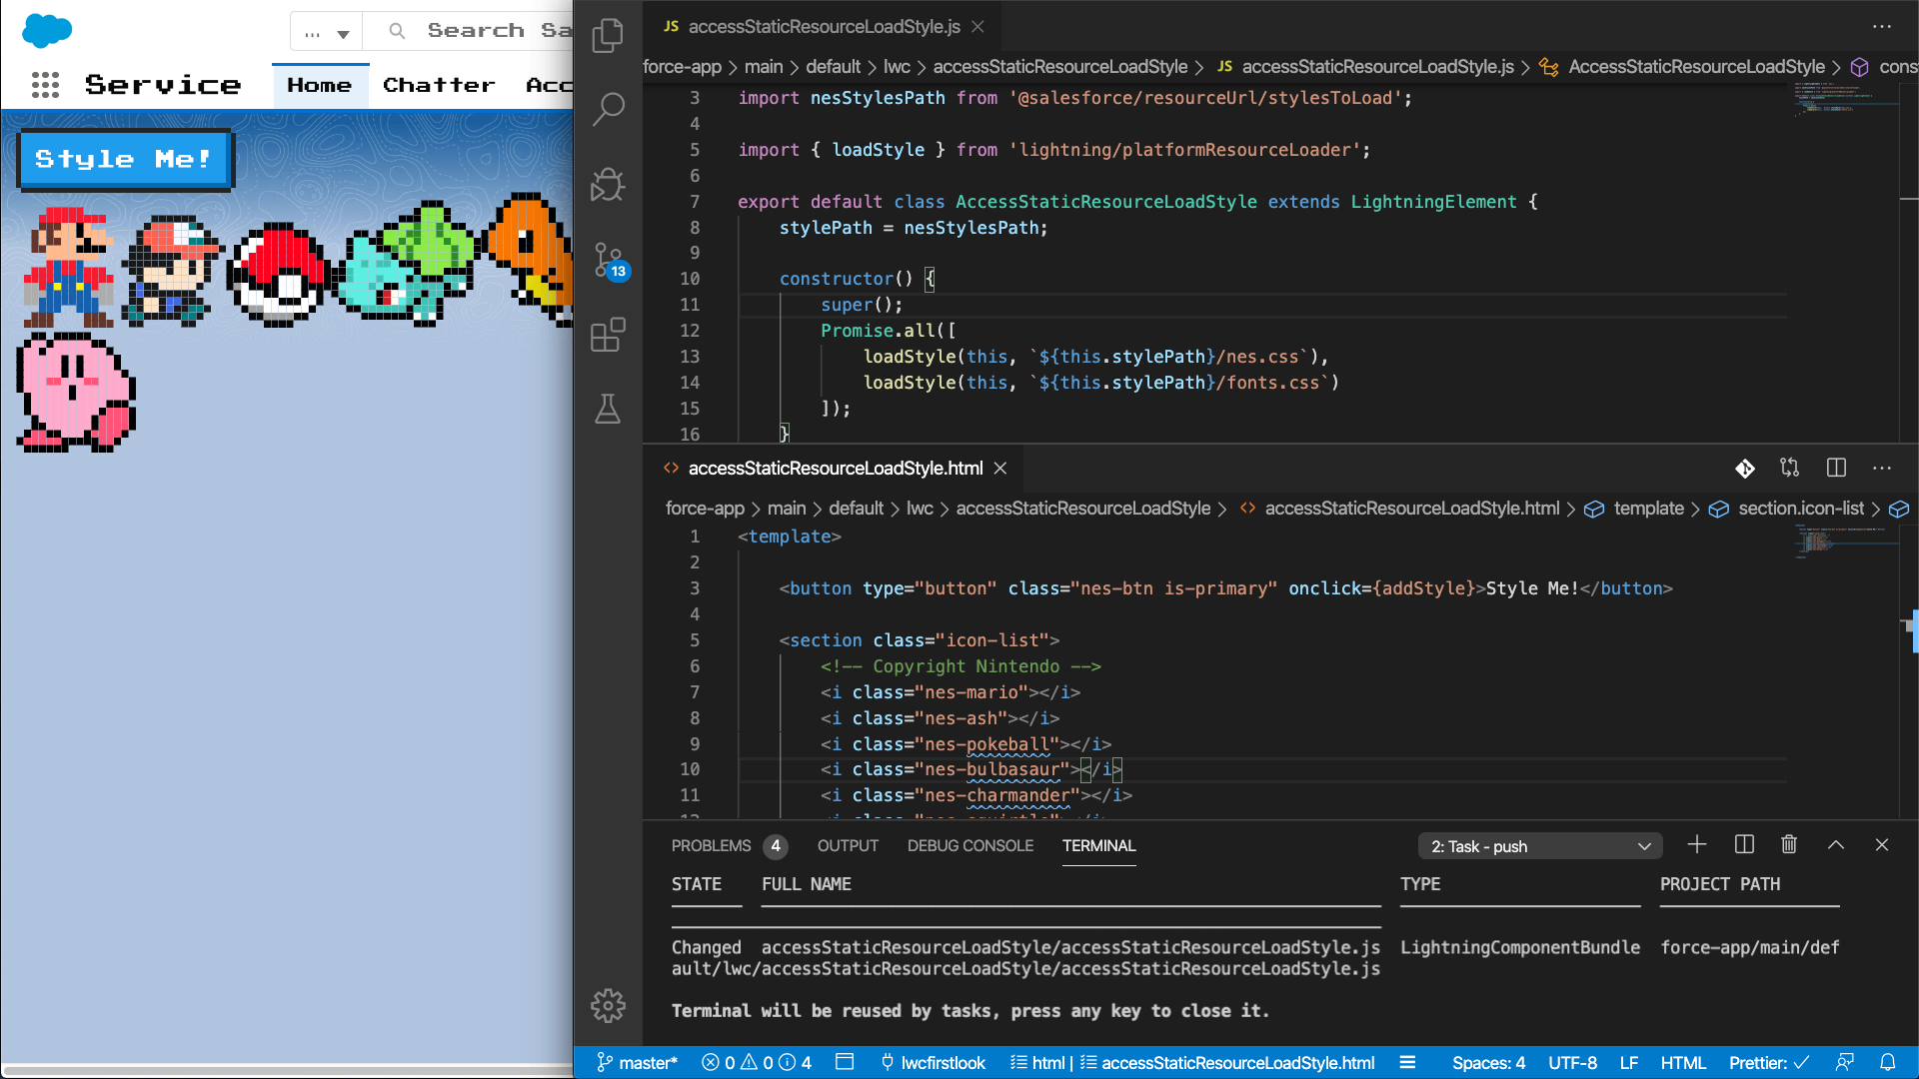Split the terminal panel
Image resolution: width=1919 pixels, height=1079 pixels.
coord(1744,845)
